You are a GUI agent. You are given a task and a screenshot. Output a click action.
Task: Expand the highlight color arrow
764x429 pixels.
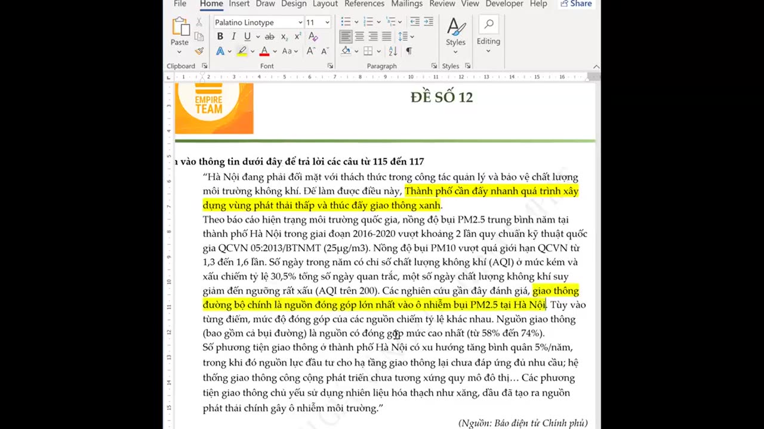point(252,51)
